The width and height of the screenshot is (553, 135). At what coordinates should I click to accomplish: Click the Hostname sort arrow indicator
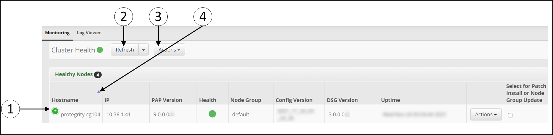click(99, 92)
